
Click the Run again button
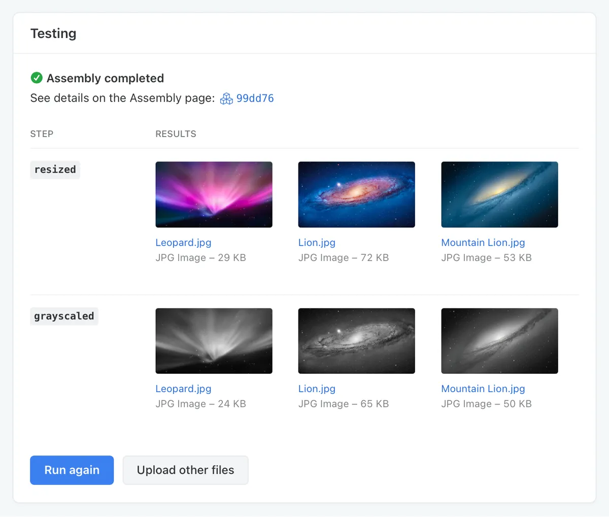tap(72, 470)
